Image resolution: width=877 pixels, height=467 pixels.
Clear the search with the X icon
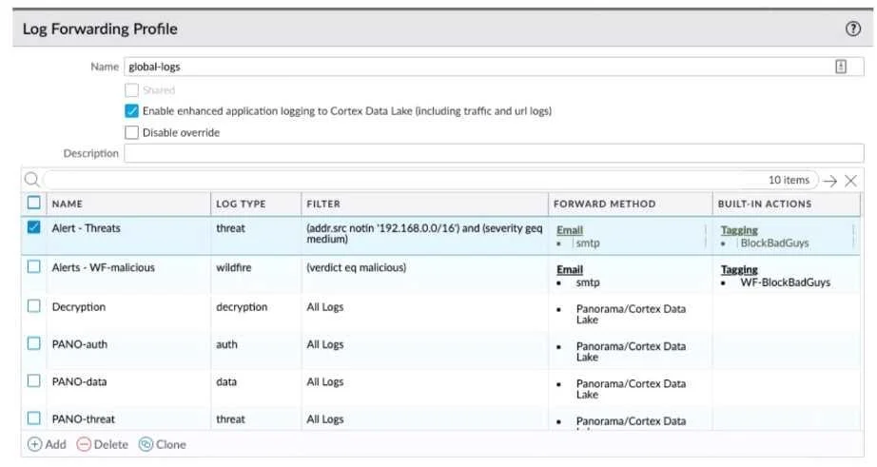850,181
